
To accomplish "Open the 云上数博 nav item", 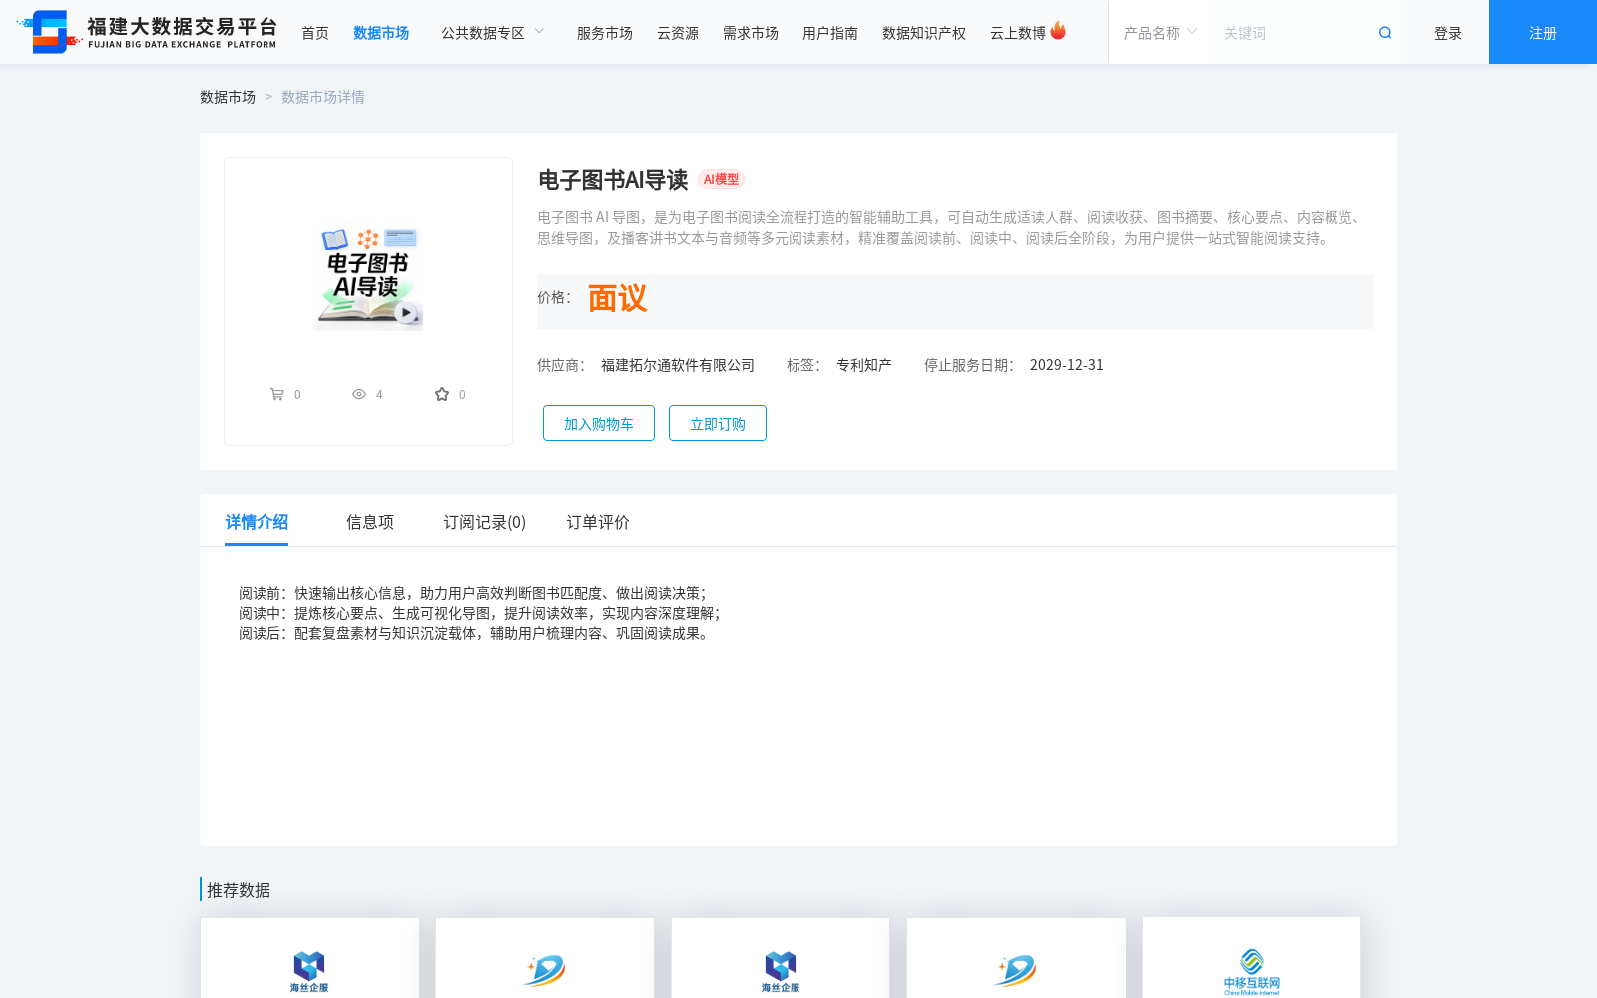I will coord(1018,33).
